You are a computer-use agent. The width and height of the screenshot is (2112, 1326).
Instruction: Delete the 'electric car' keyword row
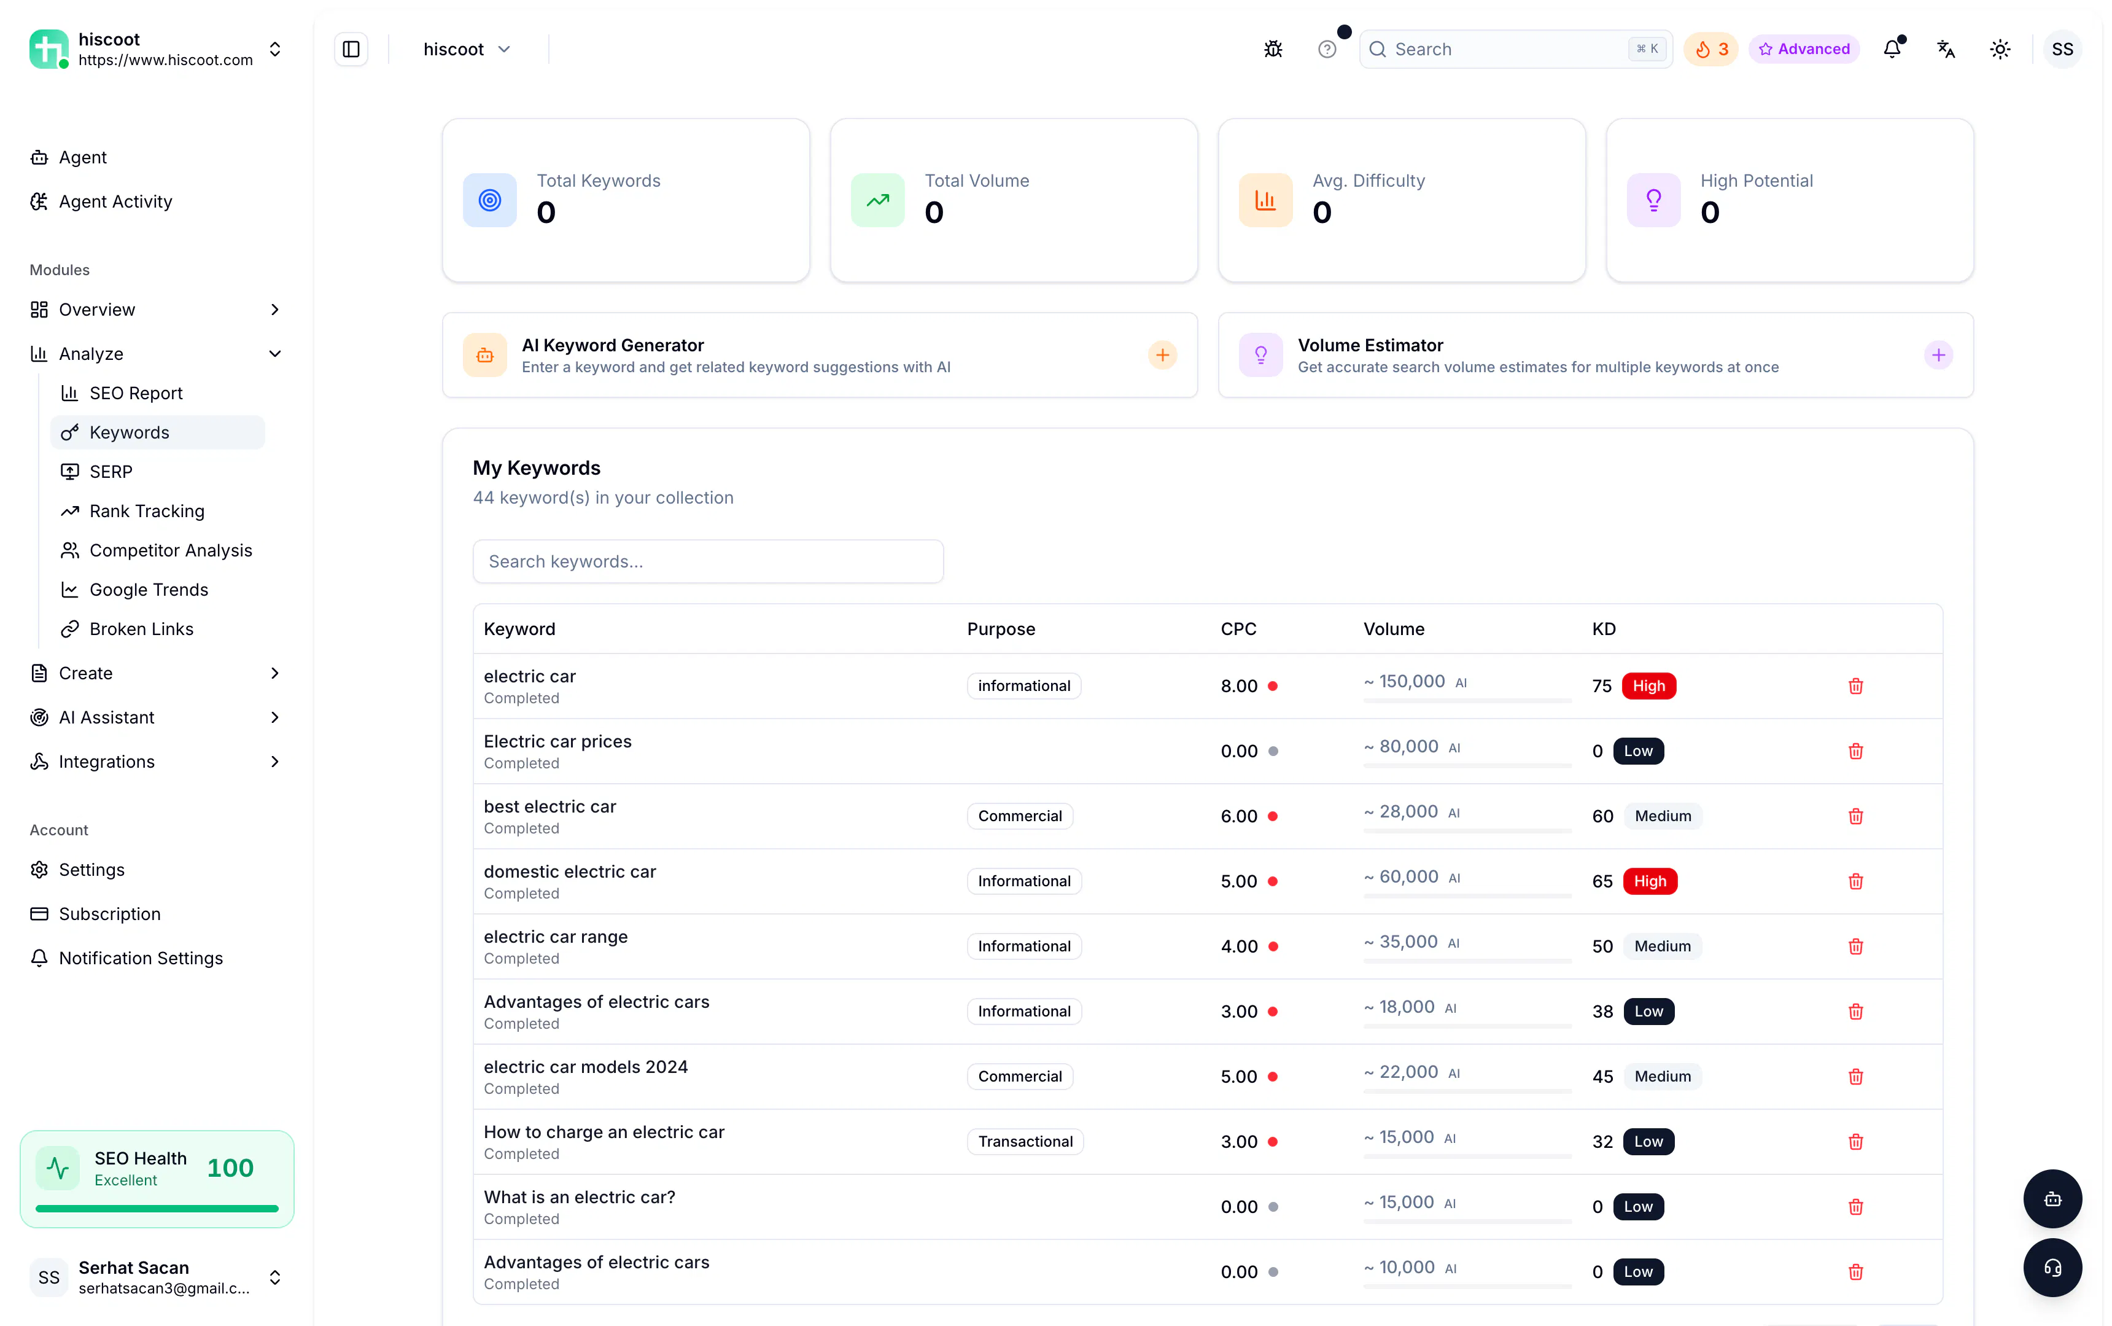tap(1855, 686)
